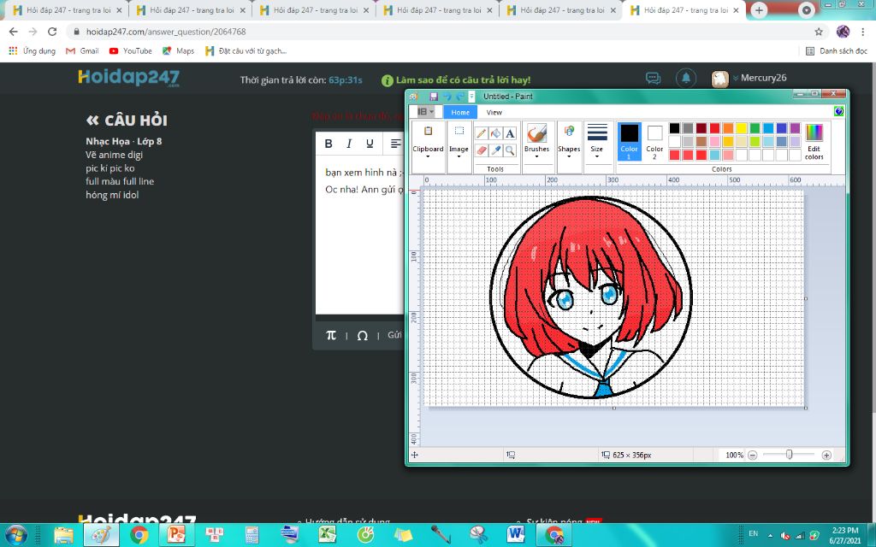Viewport: 876px width, 547px height.
Task: Select the Text tool in Paint
Action: pyautogui.click(x=510, y=133)
